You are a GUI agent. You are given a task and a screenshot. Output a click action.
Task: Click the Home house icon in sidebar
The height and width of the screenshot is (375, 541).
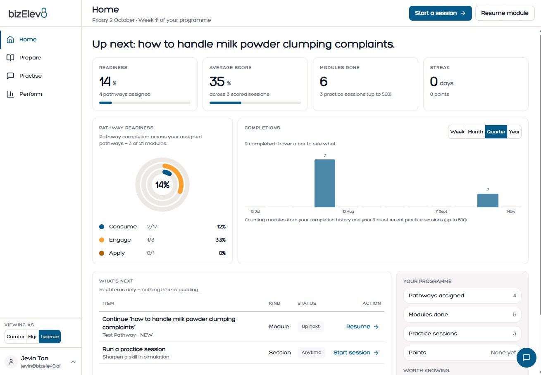point(11,40)
